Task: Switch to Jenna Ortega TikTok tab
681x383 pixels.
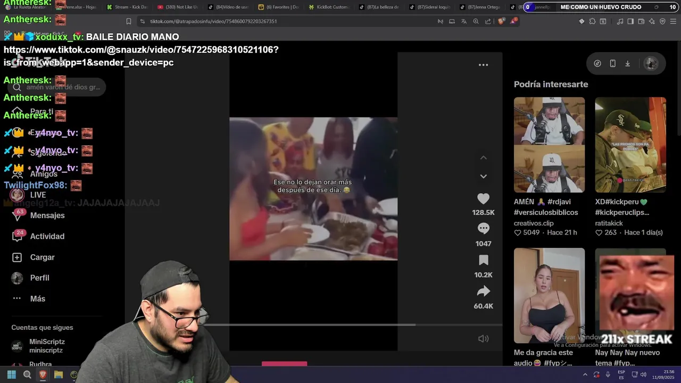Action: 480,7
